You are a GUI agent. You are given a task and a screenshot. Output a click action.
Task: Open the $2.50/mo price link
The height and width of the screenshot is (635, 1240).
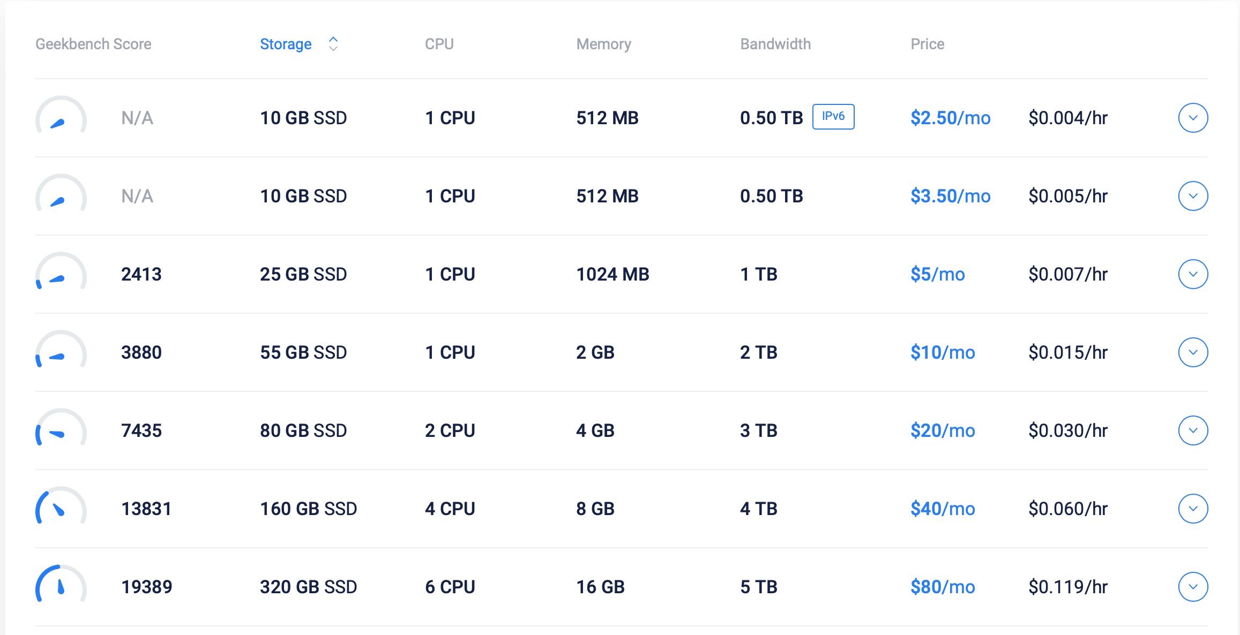pos(951,118)
